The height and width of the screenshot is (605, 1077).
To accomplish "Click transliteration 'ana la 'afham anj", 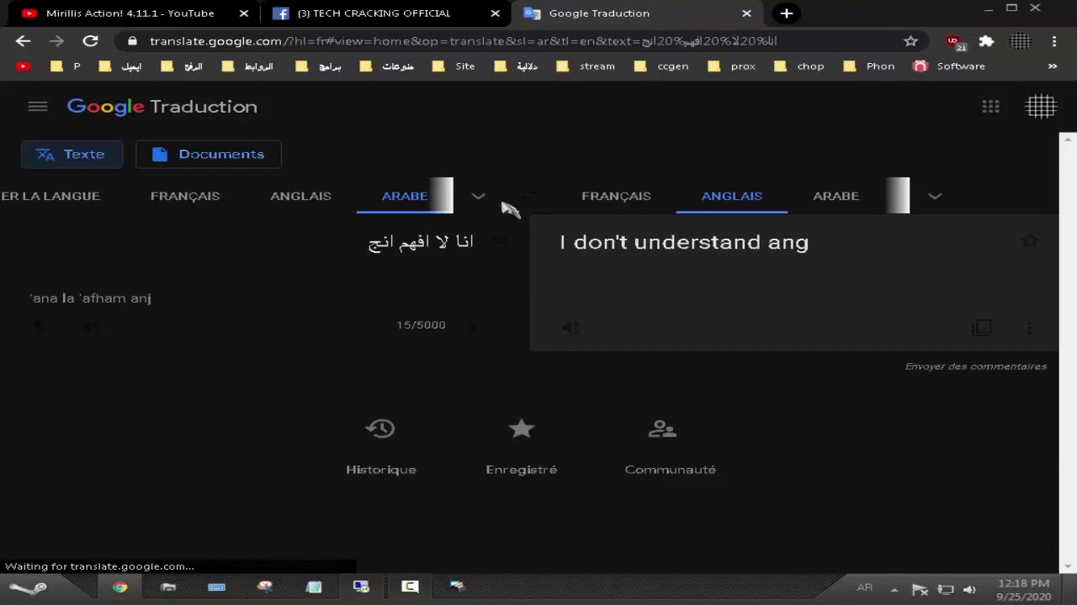I will [90, 298].
